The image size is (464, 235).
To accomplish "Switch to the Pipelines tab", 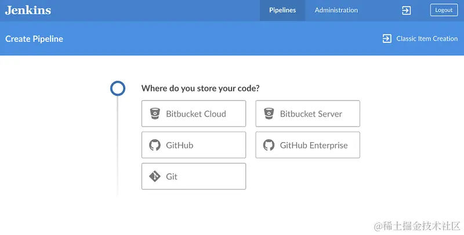I will (282, 10).
